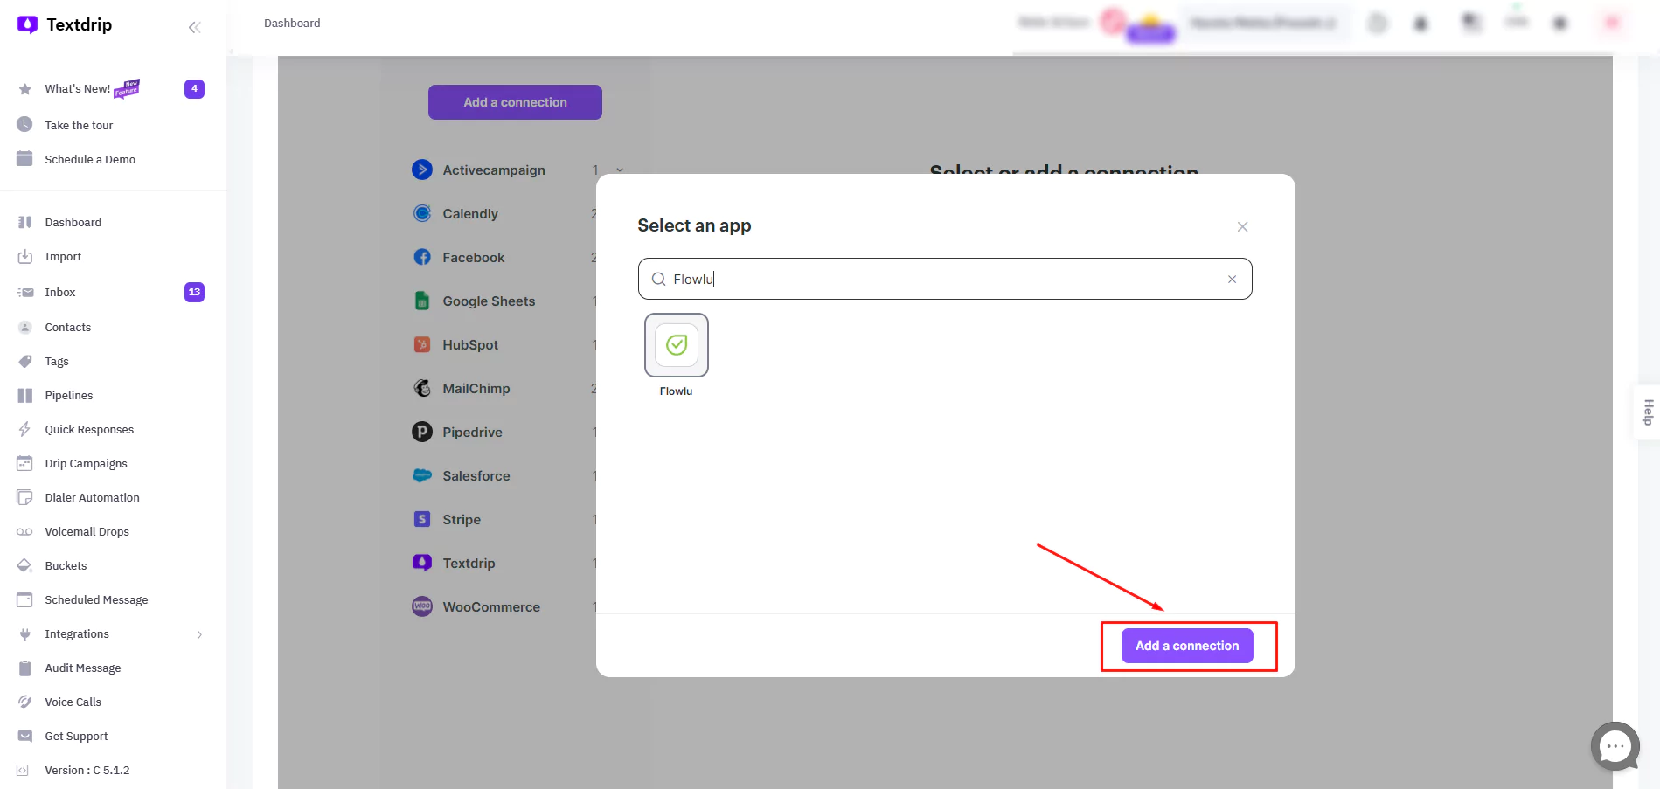The height and width of the screenshot is (789, 1660).
Task: Click Dashboard breadcrumb in top bar
Action: coord(292,23)
